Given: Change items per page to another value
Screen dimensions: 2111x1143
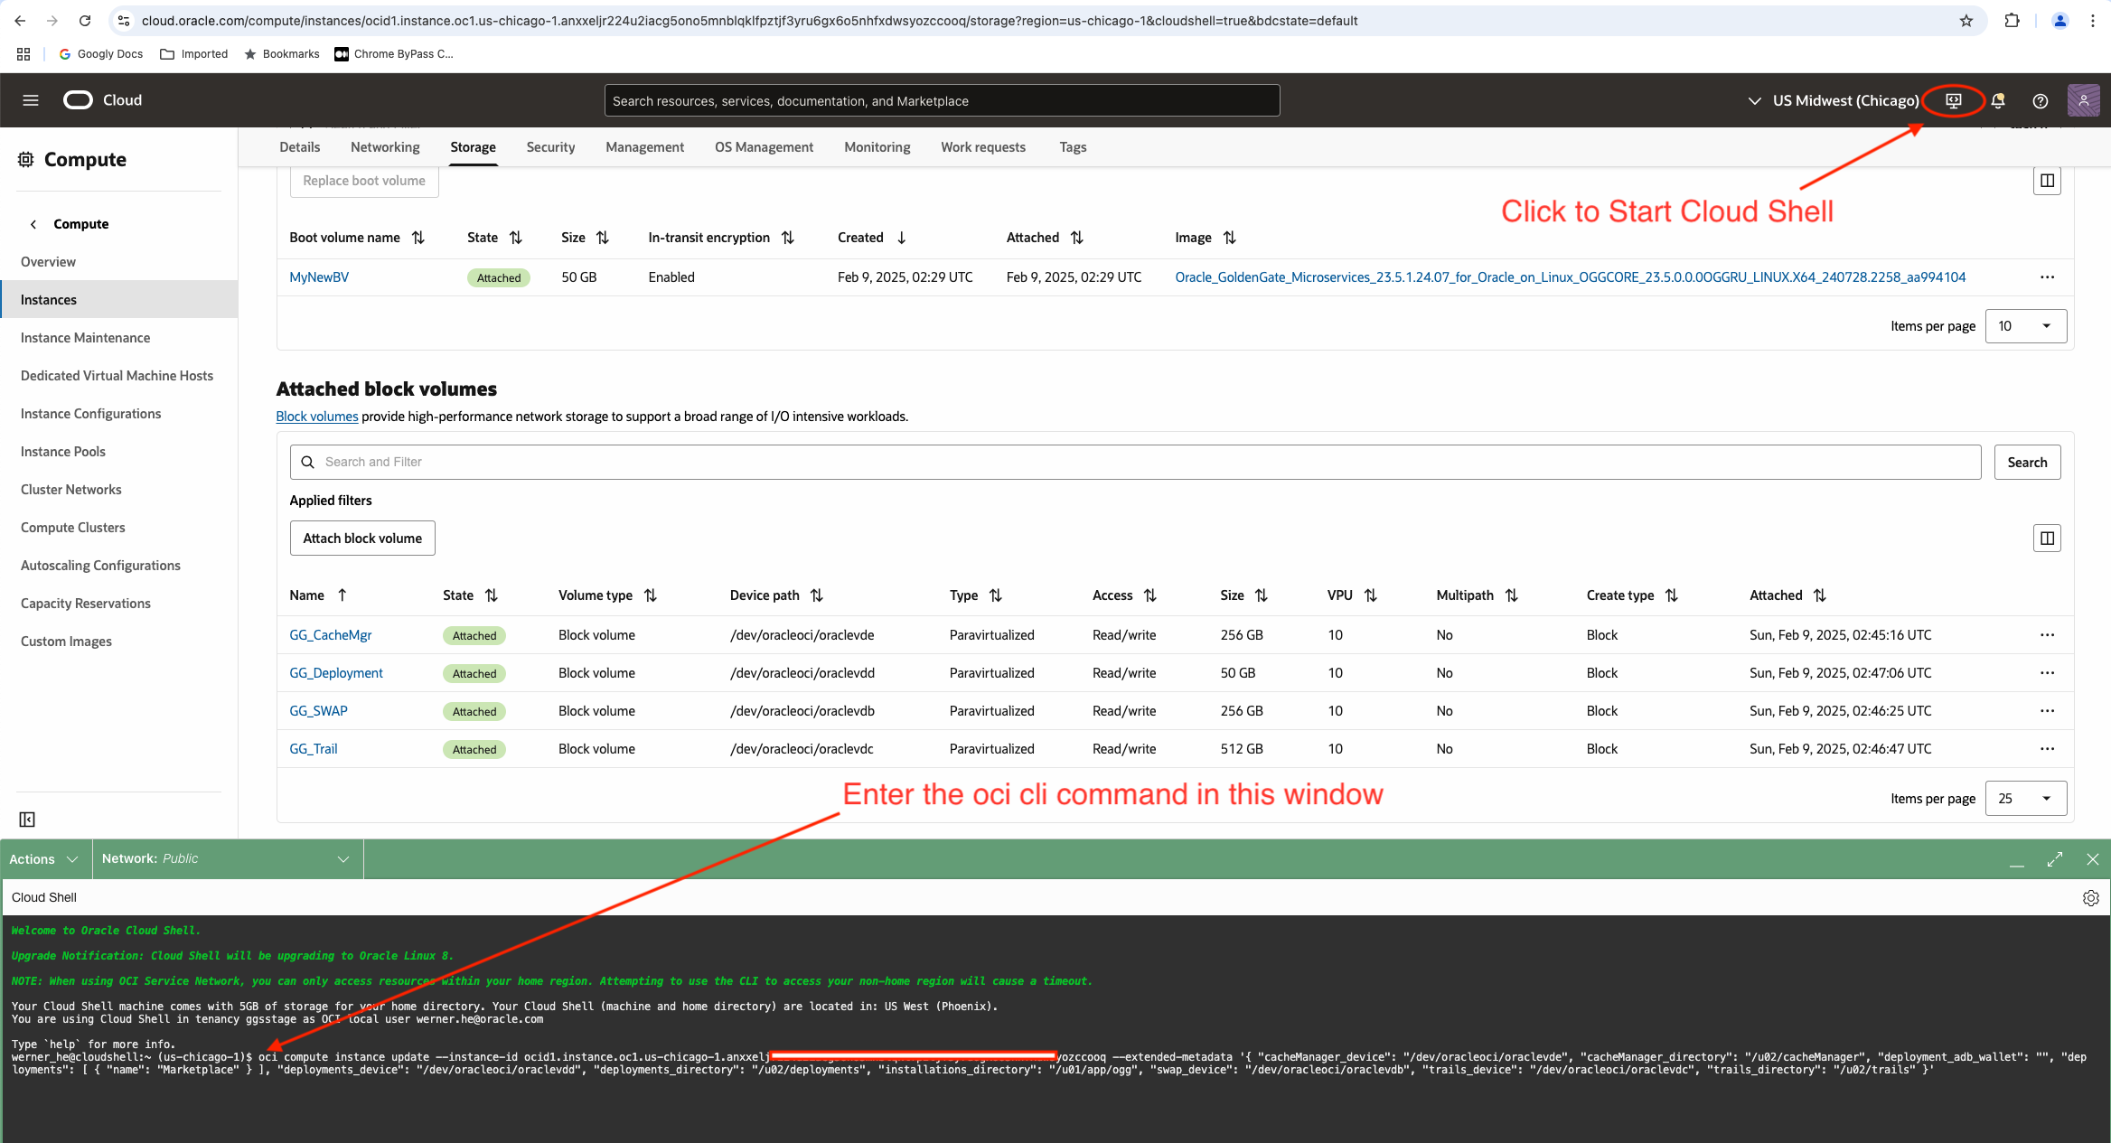Looking at the screenshot, I should click(2026, 798).
